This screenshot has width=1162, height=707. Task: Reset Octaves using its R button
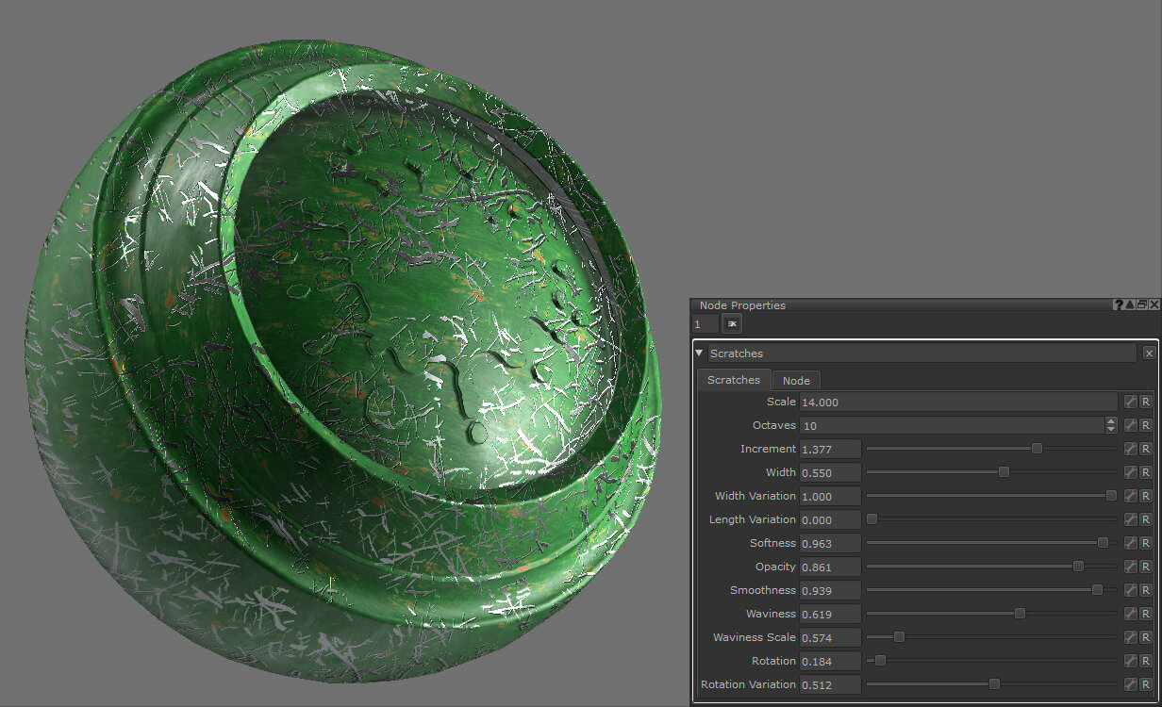(1146, 425)
